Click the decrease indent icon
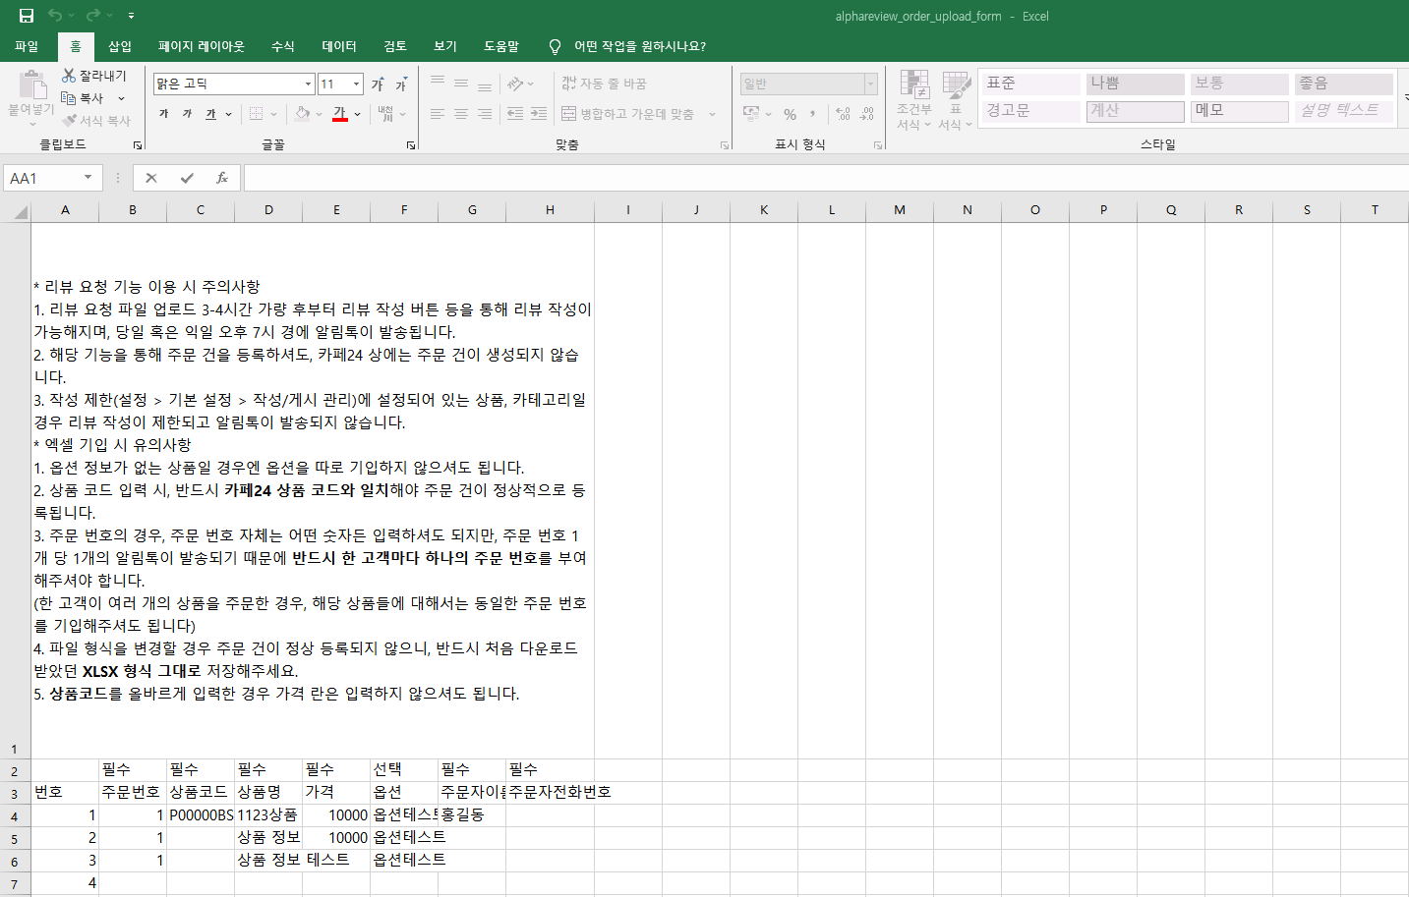1409x897 pixels. coord(515,114)
